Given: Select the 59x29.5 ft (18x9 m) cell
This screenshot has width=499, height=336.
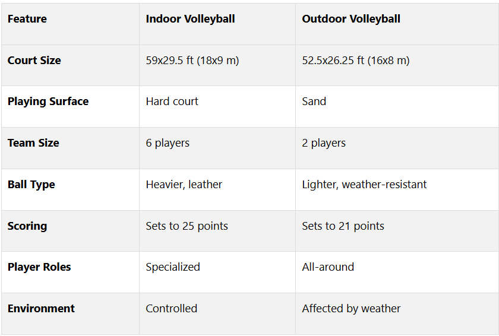Looking at the screenshot, I should 192,61.
